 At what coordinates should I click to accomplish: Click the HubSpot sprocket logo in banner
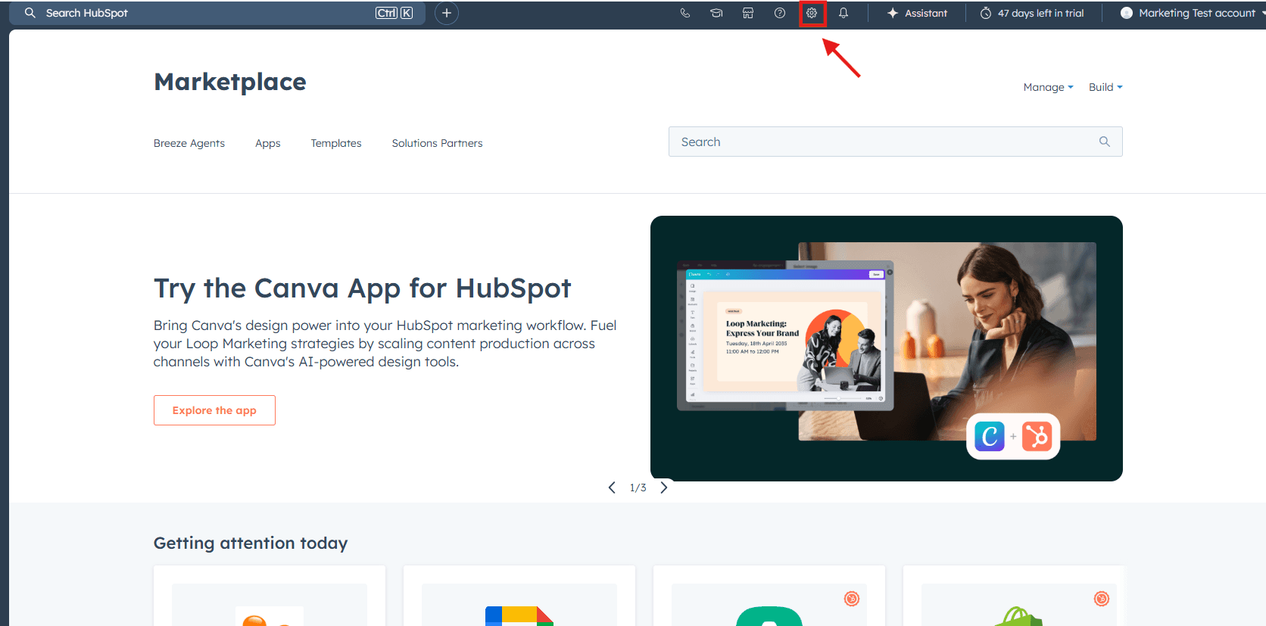coord(1037,436)
